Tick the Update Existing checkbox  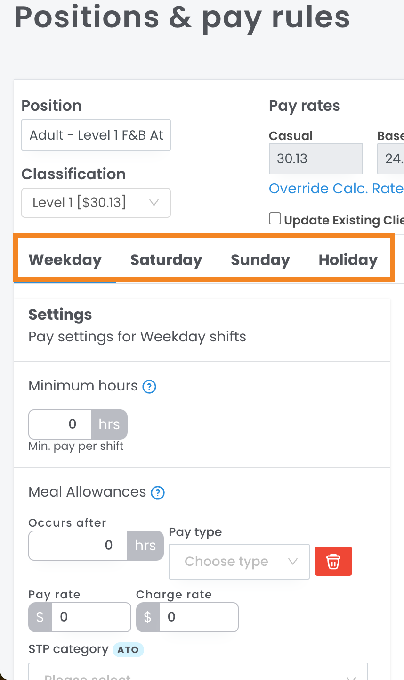tap(275, 219)
